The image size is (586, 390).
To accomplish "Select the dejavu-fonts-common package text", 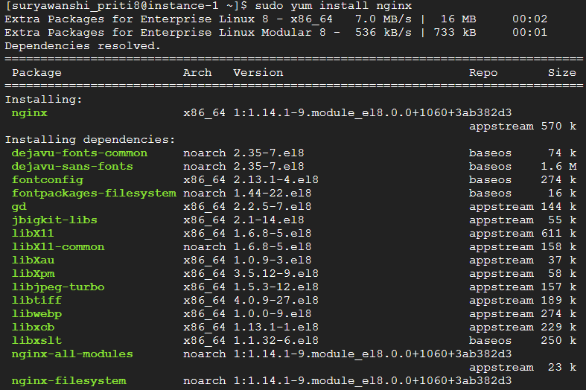I will pyautogui.click(x=79, y=153).
